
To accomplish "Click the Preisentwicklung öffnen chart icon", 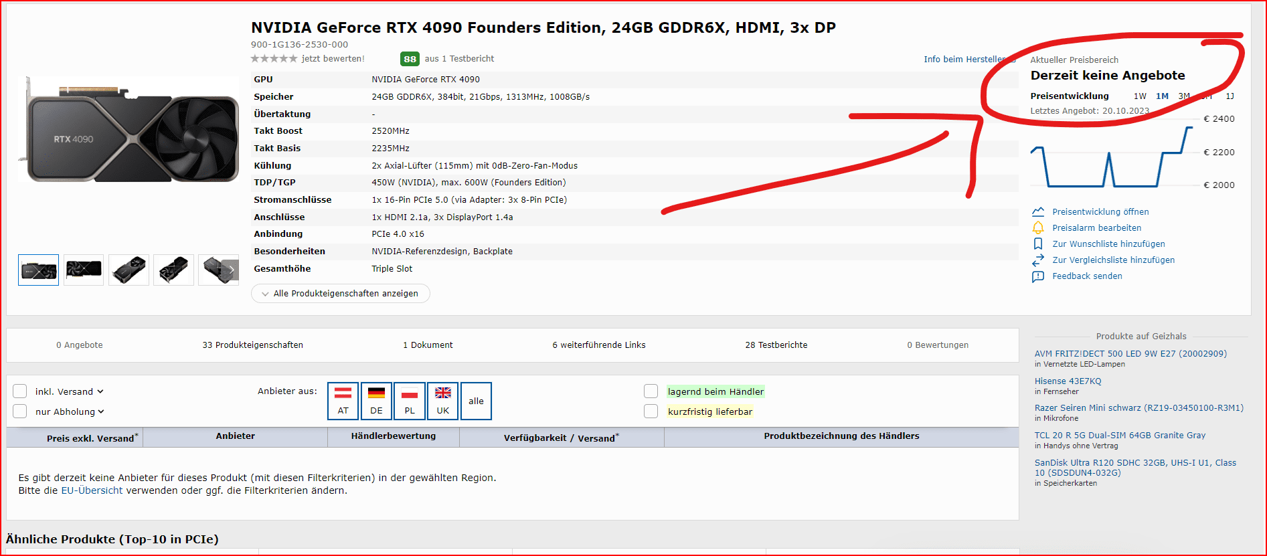I will [x=1038, y=211].
